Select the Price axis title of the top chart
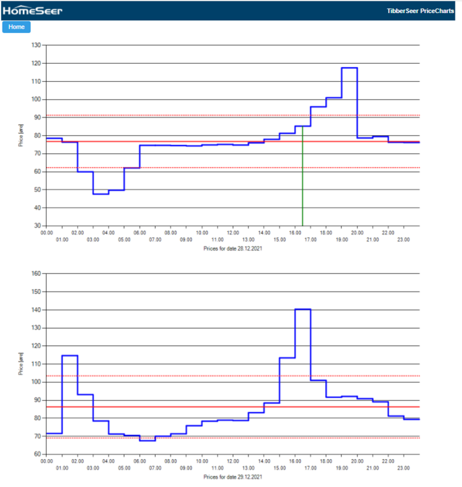The width and height of the screenshot is (462, 487). (x=21, y=135)
